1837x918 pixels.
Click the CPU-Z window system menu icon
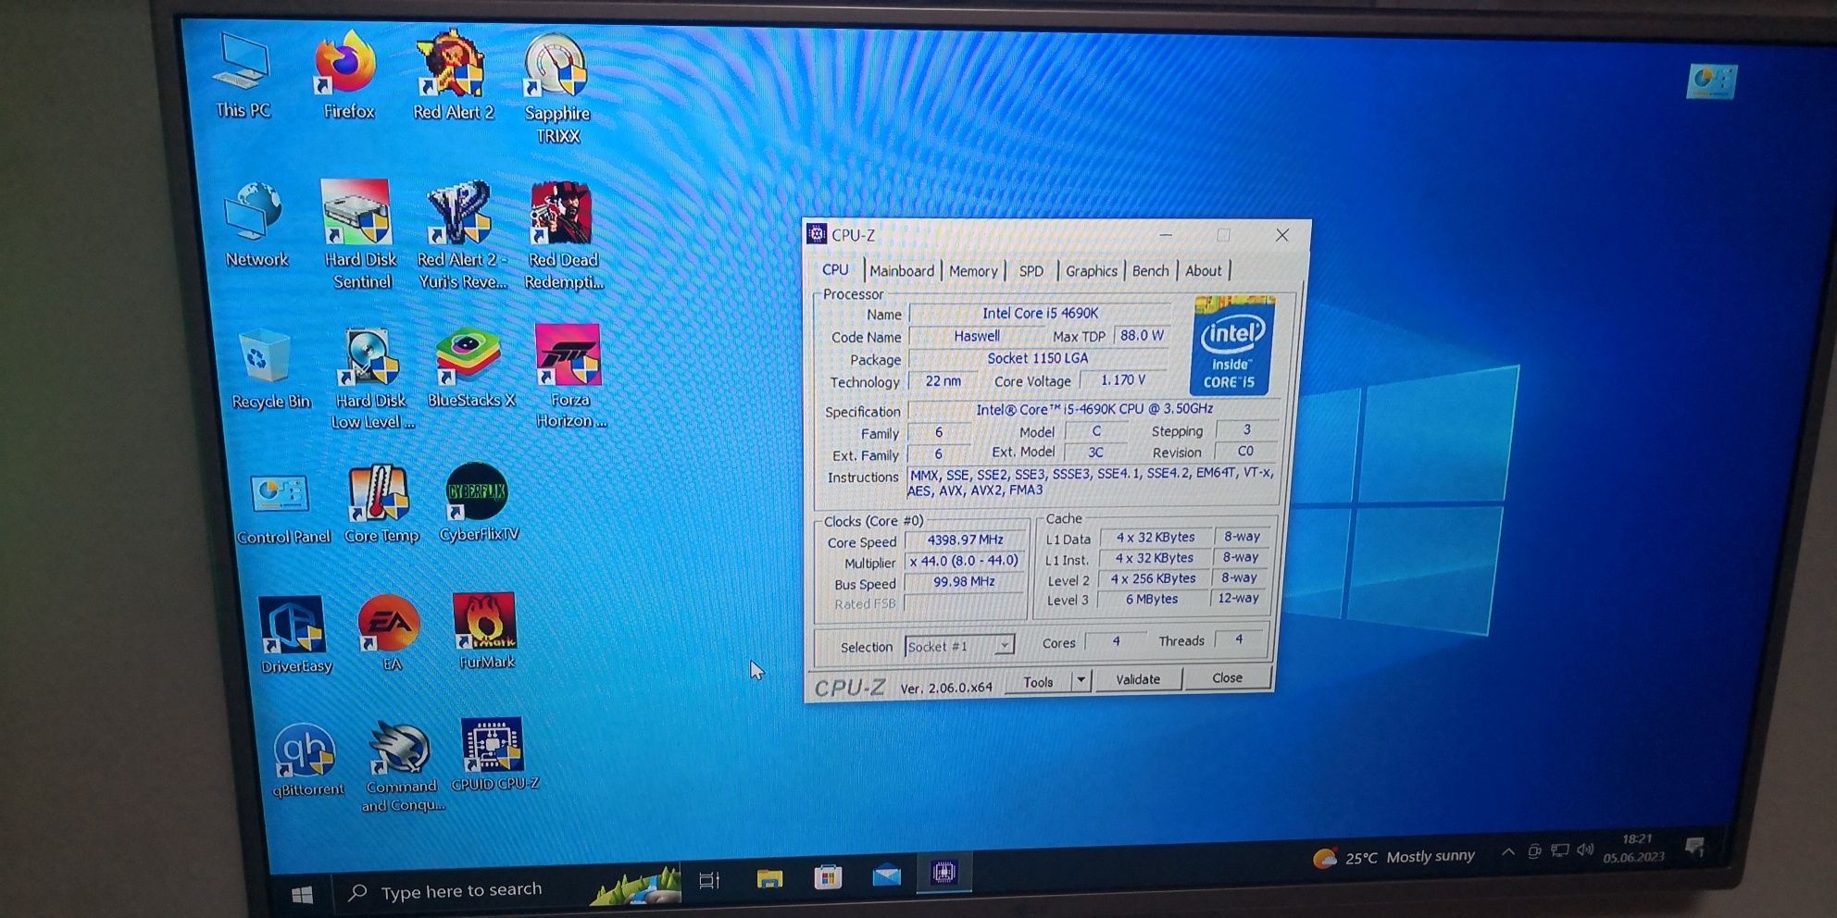coord(817,233)
